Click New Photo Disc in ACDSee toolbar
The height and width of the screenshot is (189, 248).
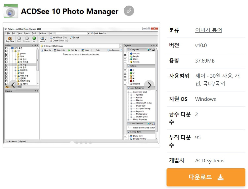pos(58,38)
